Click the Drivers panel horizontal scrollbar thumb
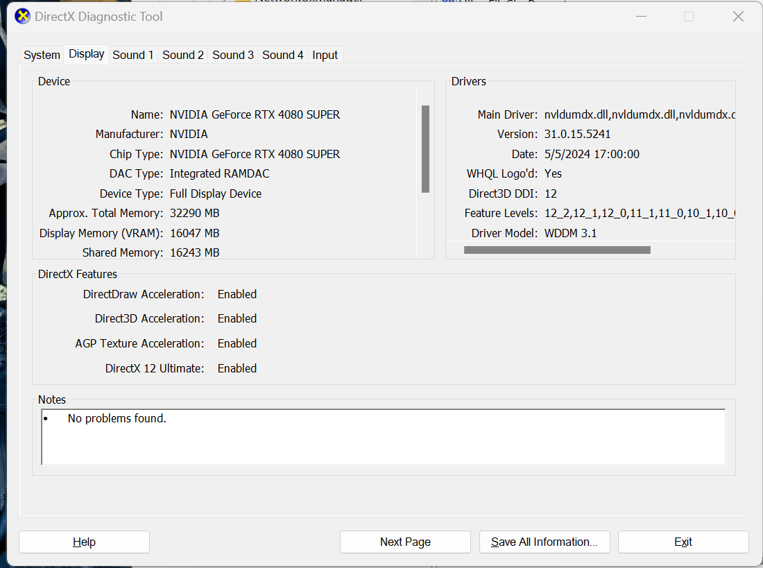The height and width of the screenshot is (568, 763). [x=557, y=250]
